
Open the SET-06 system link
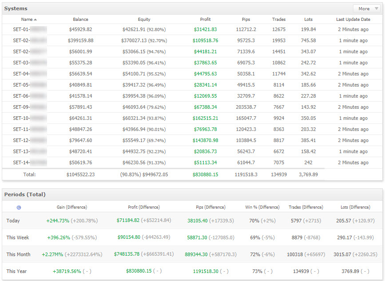(30, 96)
